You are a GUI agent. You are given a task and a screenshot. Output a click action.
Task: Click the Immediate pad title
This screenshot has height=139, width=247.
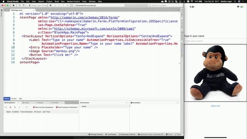coord(135,103)
